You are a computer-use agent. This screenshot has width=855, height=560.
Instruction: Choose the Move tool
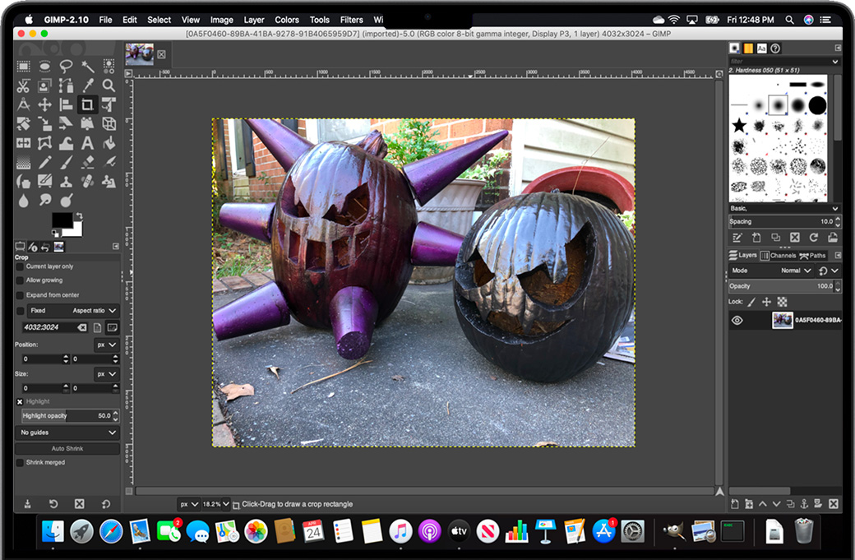pyautogui.click(x=45, y=104)
